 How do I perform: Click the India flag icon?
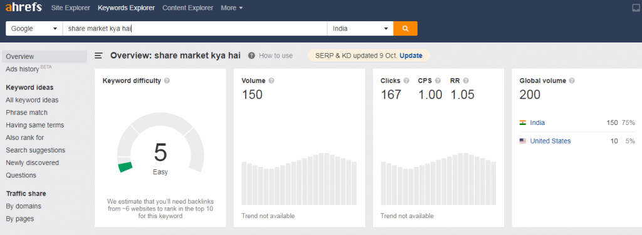point(523,122)
